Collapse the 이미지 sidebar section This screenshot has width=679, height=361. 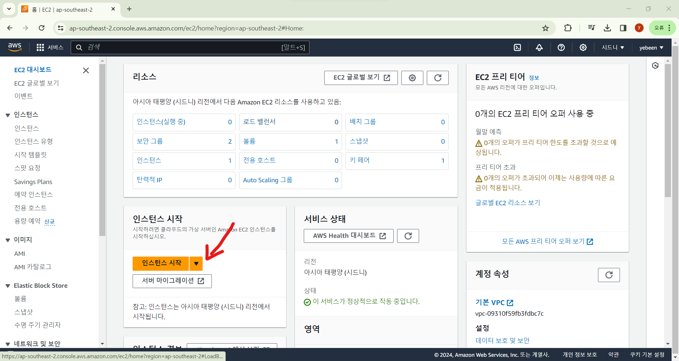(8, 240)
